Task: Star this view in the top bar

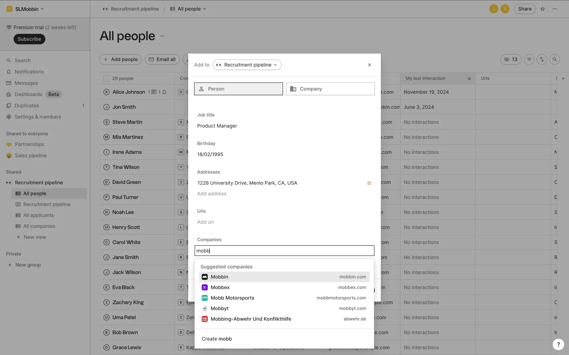Action: [543, 9]
